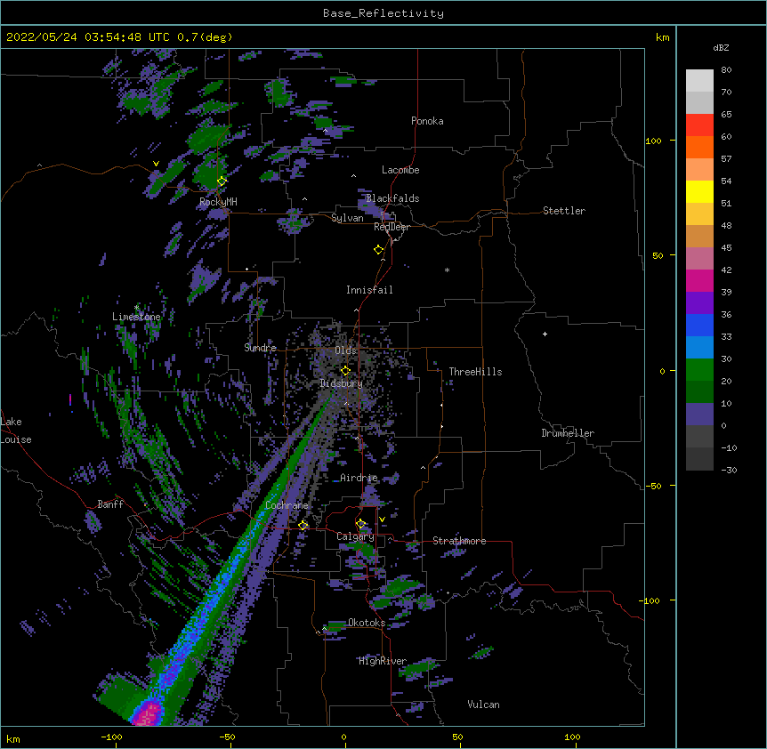The width and height of the screenshot is (767, 749).
Task: Select the yellow radar site marker at Olds
Action: click(345, 370)
